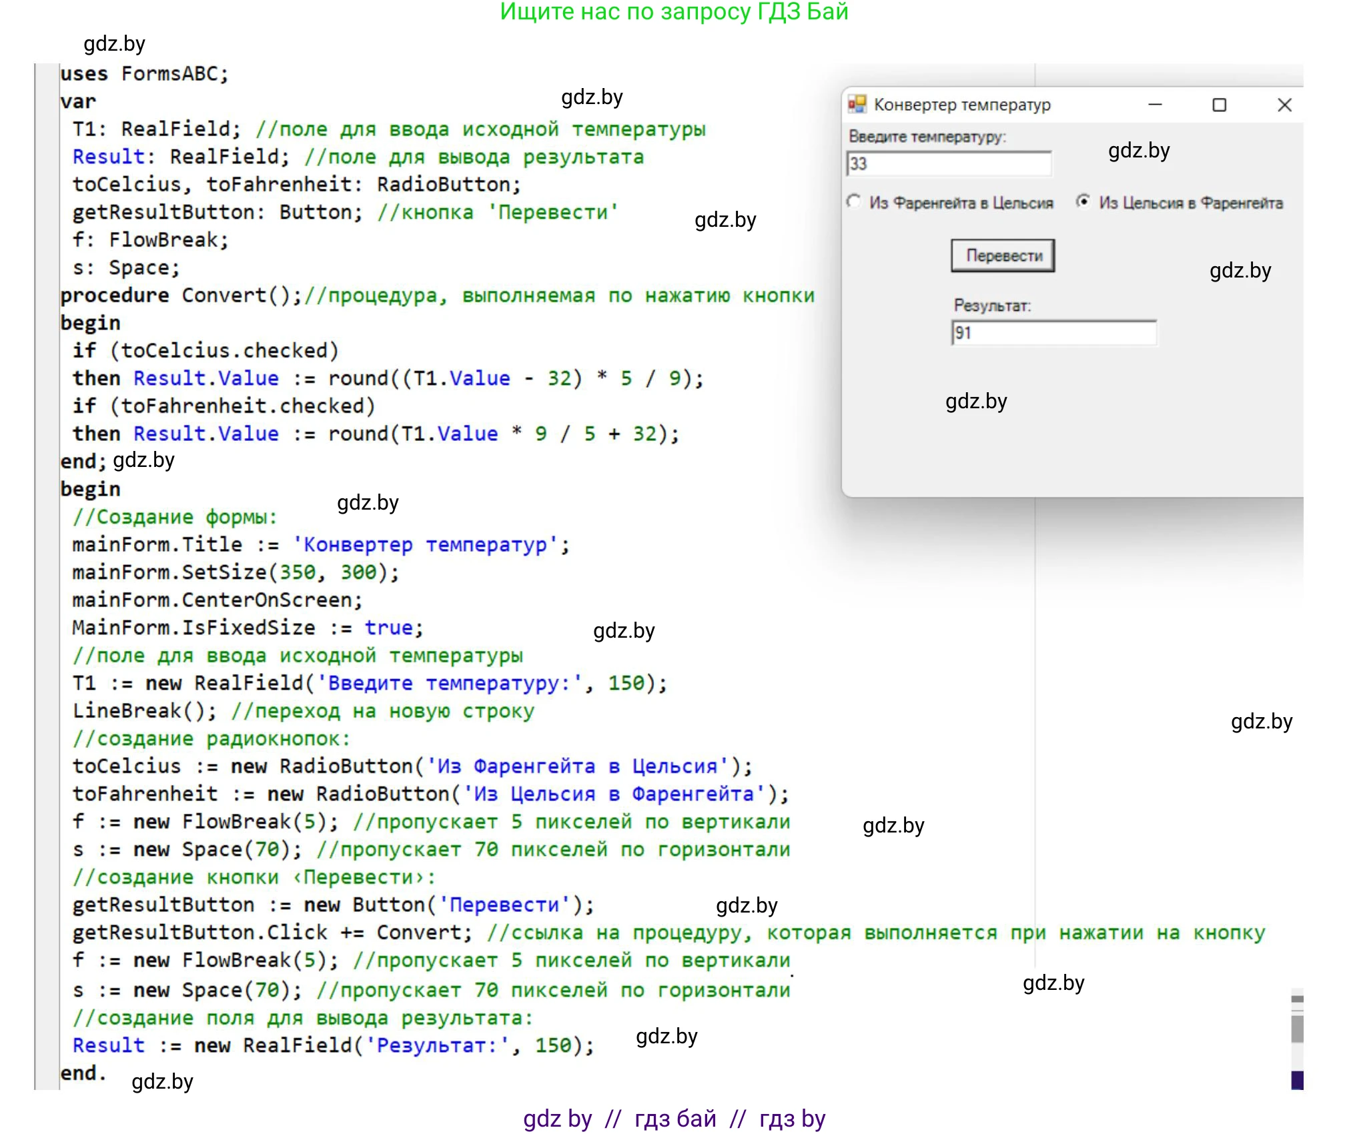Click the 'Результат:' label in the form
The image size is (1351, 1134).
point(992,306)
